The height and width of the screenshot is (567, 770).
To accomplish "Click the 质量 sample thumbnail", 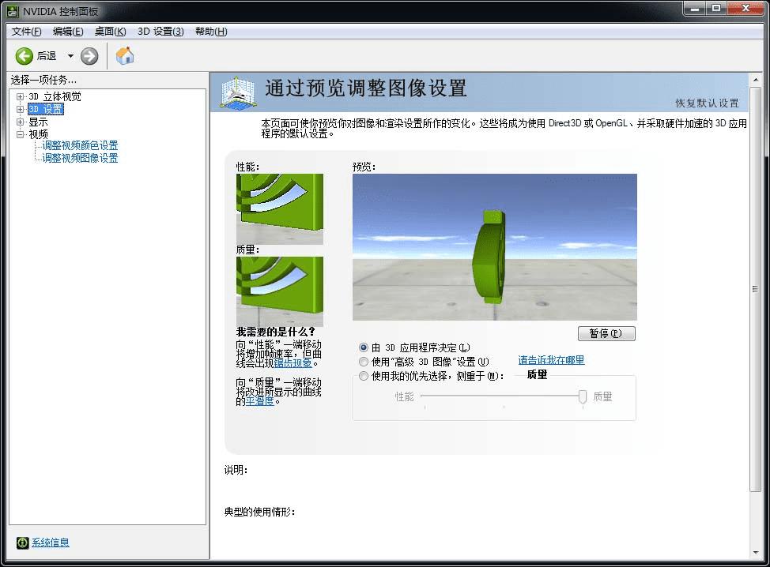I will point(279,291).
